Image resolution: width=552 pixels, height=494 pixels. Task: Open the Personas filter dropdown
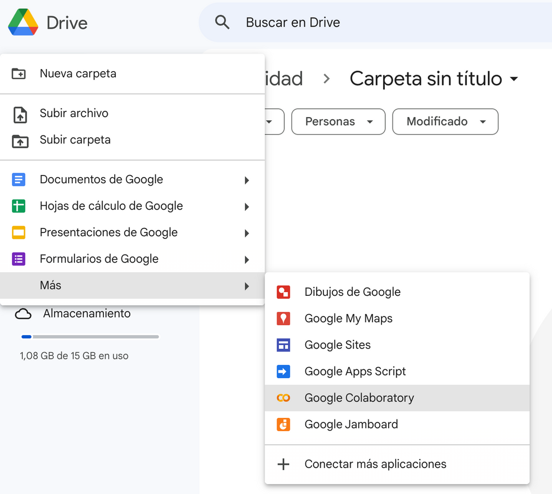[338, 121]
